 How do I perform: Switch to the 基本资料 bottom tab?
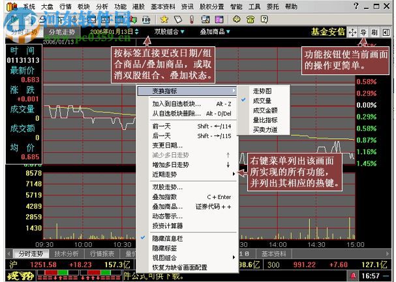[x=273, y=254]
